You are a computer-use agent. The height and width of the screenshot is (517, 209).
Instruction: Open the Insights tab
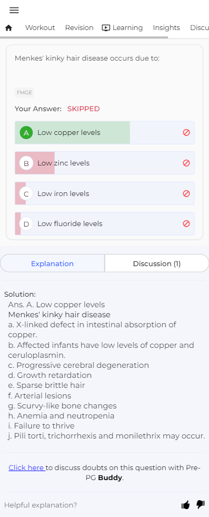click(166, 28)
